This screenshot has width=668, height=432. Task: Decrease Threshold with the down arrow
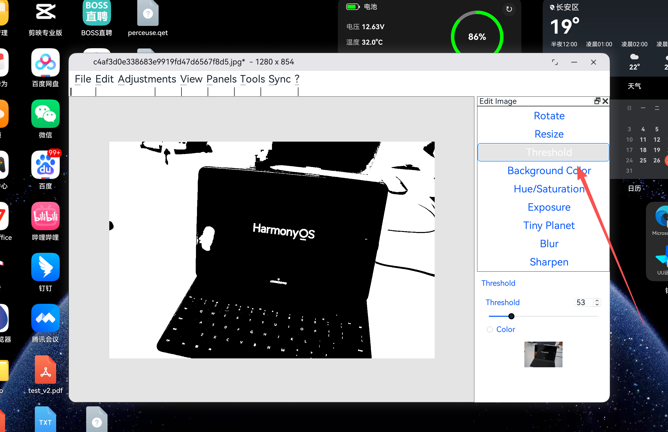click(x=597, y=304)
